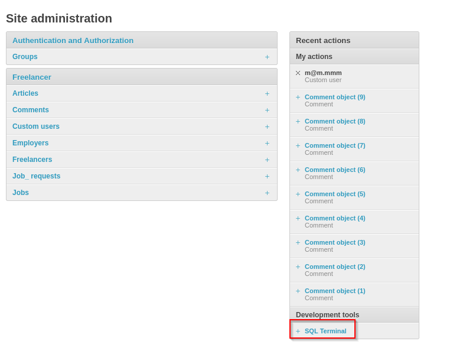
Task: Open Comment object (1) recent action
Action: point(335,291)
